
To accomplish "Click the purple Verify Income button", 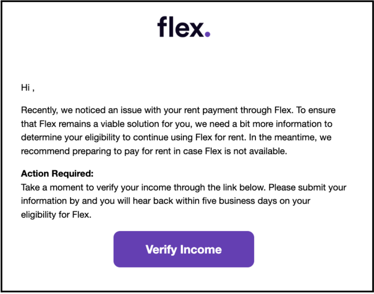I will click(x=184, y=249).
